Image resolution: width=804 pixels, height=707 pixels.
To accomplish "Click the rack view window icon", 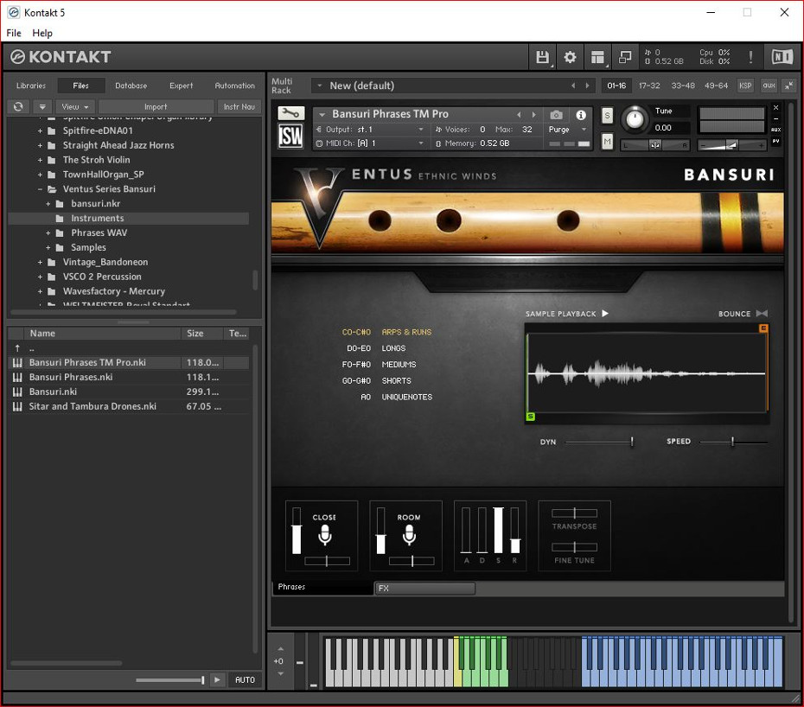I will point(625,57).
